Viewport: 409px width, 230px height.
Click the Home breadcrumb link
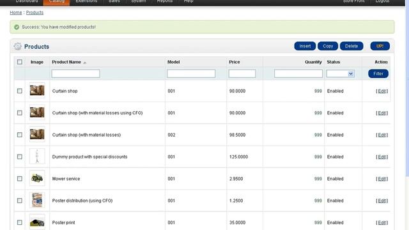[15, 13]
